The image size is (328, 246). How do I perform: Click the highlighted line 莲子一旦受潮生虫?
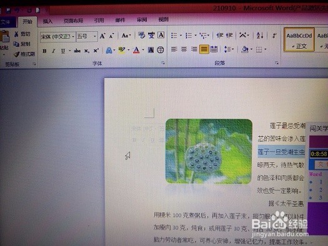coord(281,152)
